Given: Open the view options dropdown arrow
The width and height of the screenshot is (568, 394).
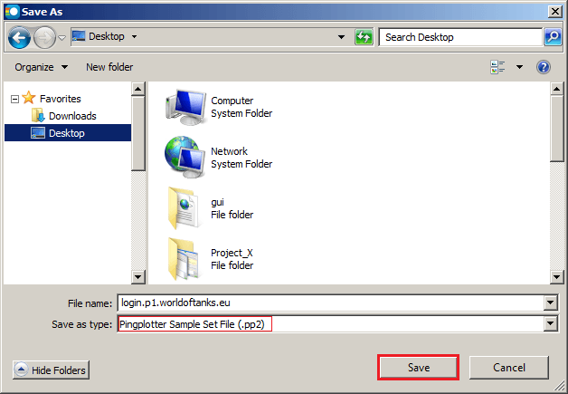Looking at the screenshot, I should coord(519,67).
